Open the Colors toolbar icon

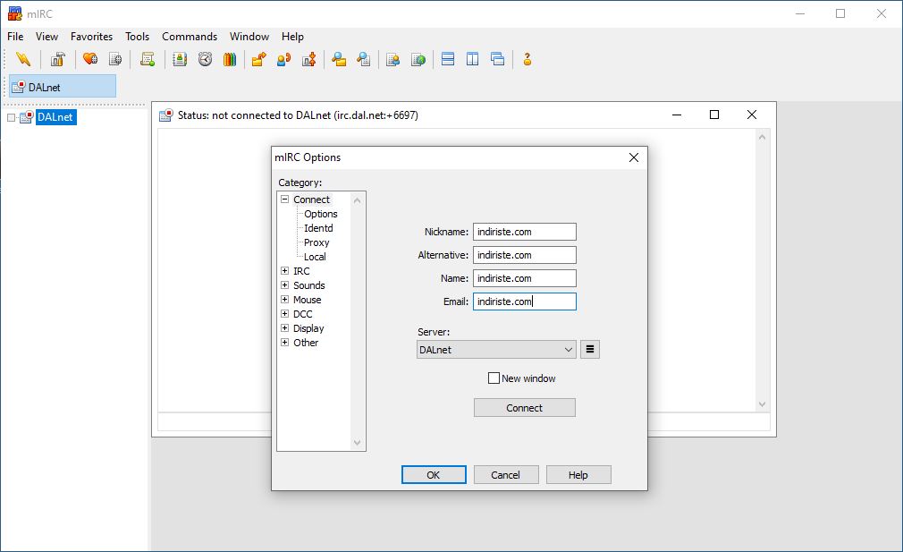click(x=230, y=59)
